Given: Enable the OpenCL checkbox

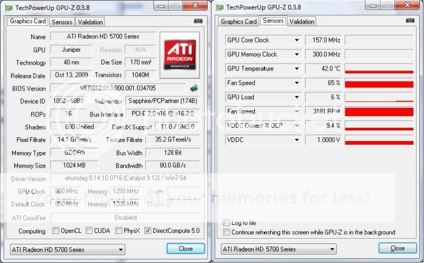Looking at the screenshot, I should click(x=56, y=231).
